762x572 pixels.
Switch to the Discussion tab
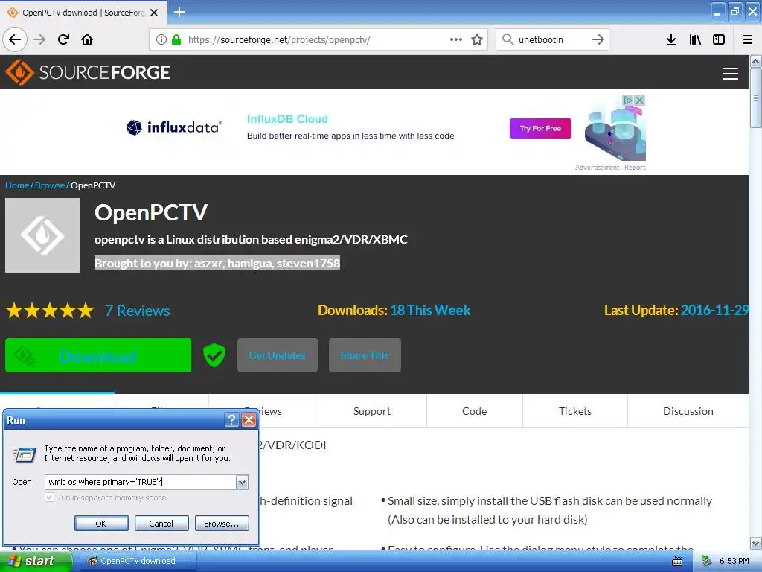tap(688, 411)
